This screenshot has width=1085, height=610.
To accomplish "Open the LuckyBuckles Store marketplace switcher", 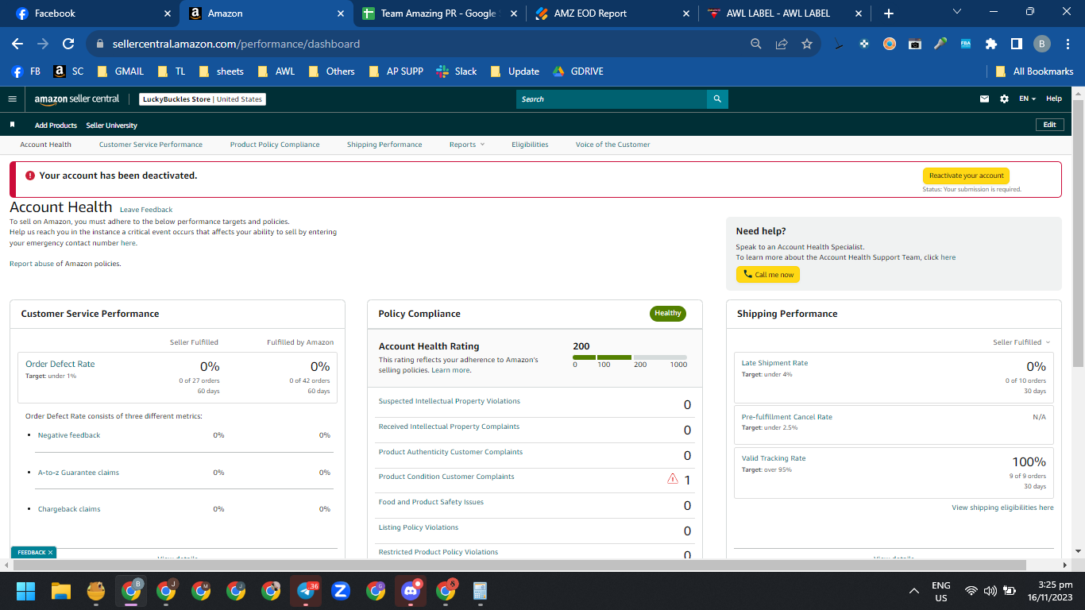I will tap(203, 99).
